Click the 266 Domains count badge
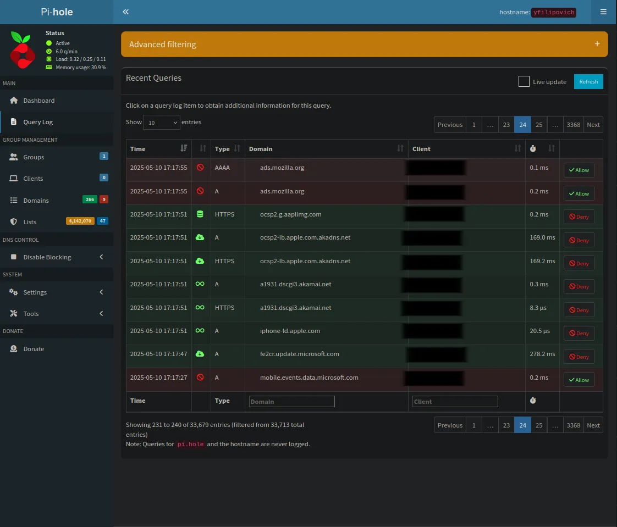Viewport: 617px width, 527px height. pos(90,199)
